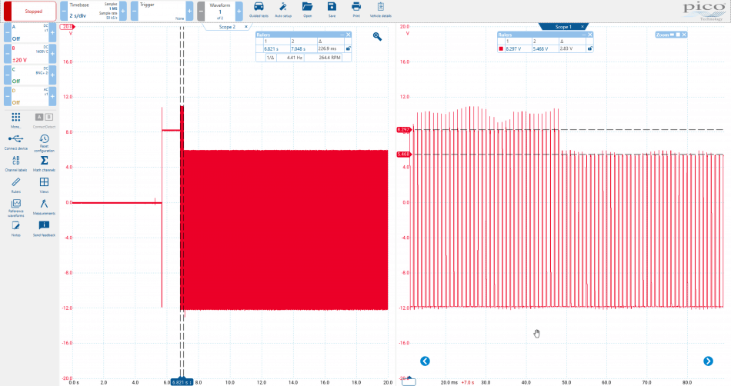Open Vehicle details clipboard
This screenshot has width=731, height=386.
tap(380, 9)
